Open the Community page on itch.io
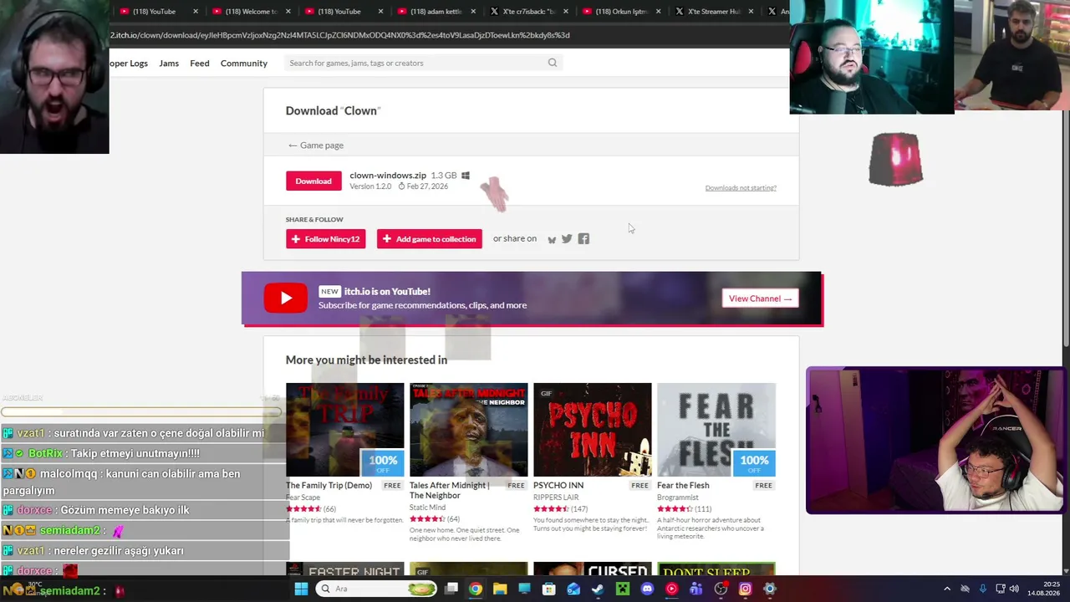Viewport: 1070px width, 602px height. (x=244, y=64)
